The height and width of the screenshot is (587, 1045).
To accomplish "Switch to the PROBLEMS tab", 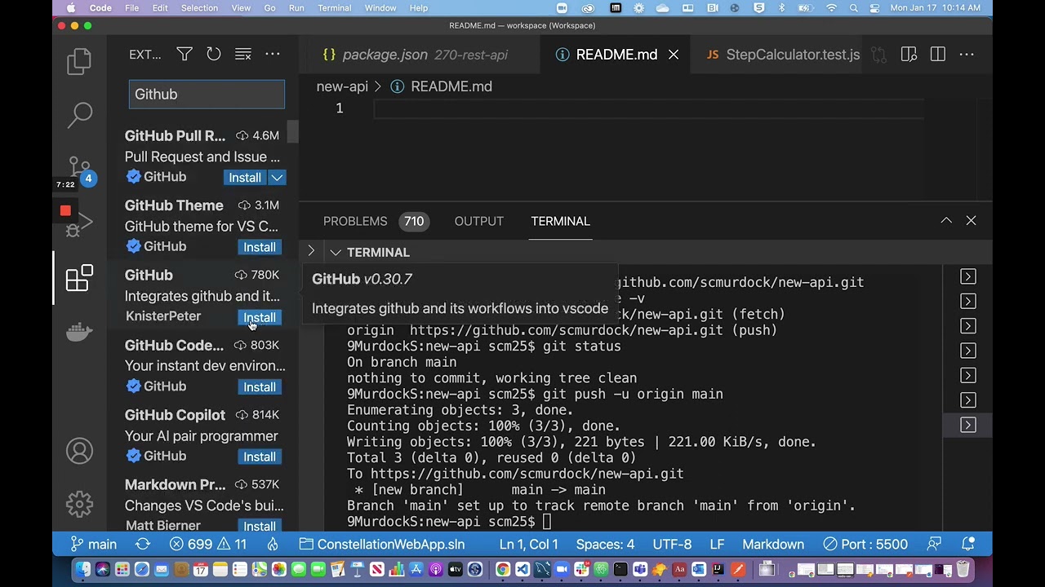I will [x=355, y=221].
